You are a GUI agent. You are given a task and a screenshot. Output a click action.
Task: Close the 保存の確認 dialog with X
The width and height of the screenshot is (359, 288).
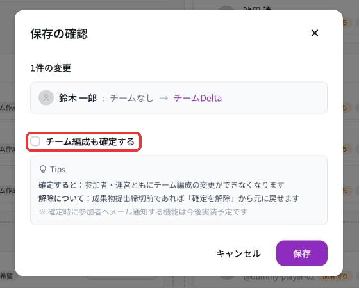pyautogui.click(x=315, y=33)
